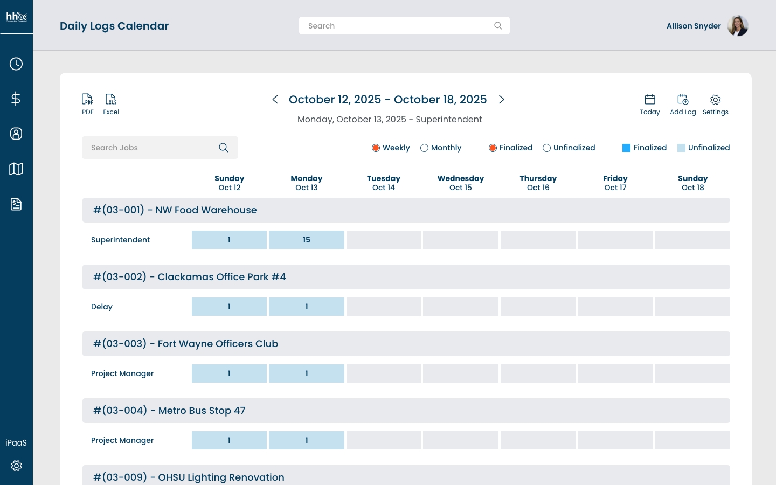Click the Finalized blue legend swatch
This screenshot has width=776, height=485.
click(626, 148)
